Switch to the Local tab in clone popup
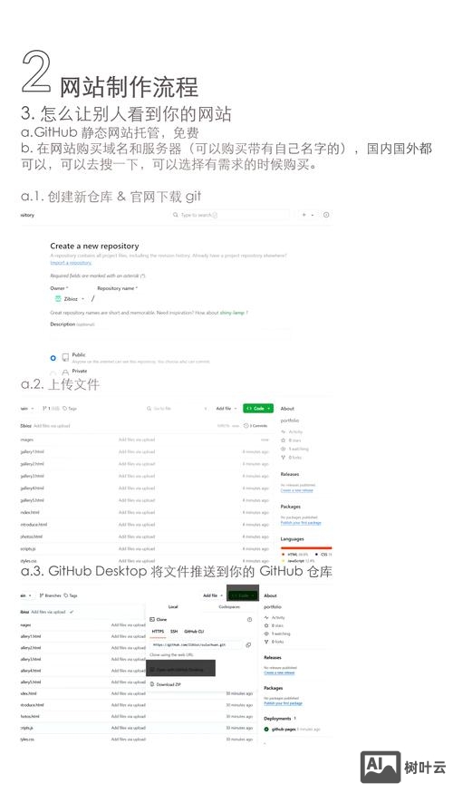 pyautogui.click(x=173, y=607)
